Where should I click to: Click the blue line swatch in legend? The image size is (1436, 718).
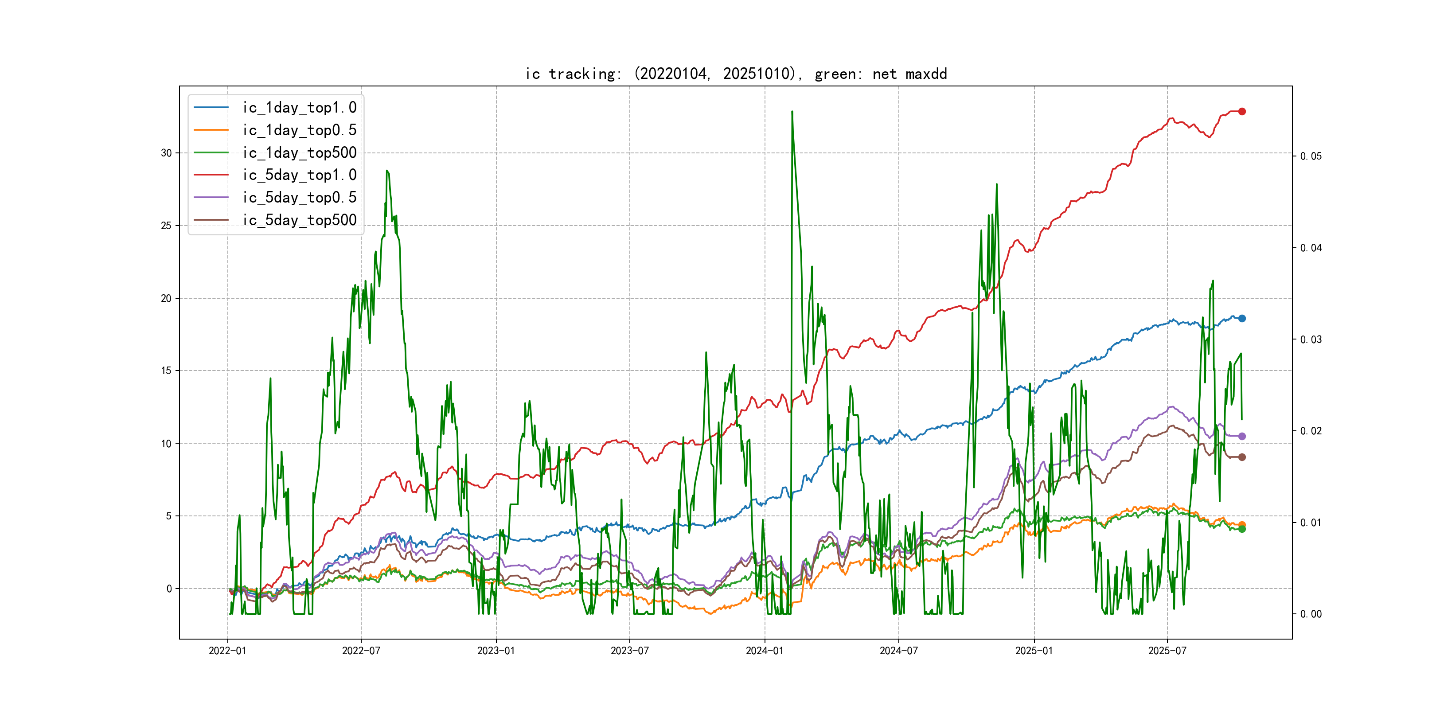pos(211,108)
